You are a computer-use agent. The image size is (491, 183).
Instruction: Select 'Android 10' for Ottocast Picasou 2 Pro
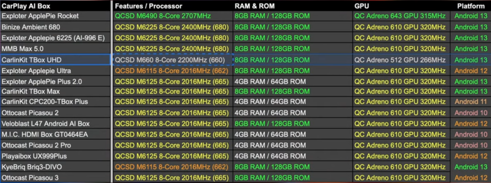pyautogui.click(x=471, y=146)
